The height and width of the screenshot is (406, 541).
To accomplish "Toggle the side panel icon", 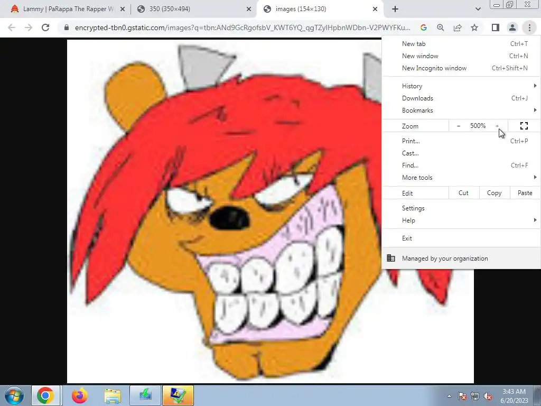I will click(x=496, y=27).
